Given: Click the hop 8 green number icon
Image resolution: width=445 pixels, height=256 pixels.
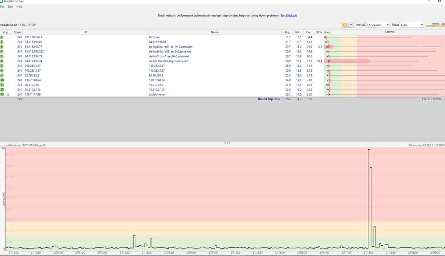Looking at the screenshot, I should coord(2,71).
